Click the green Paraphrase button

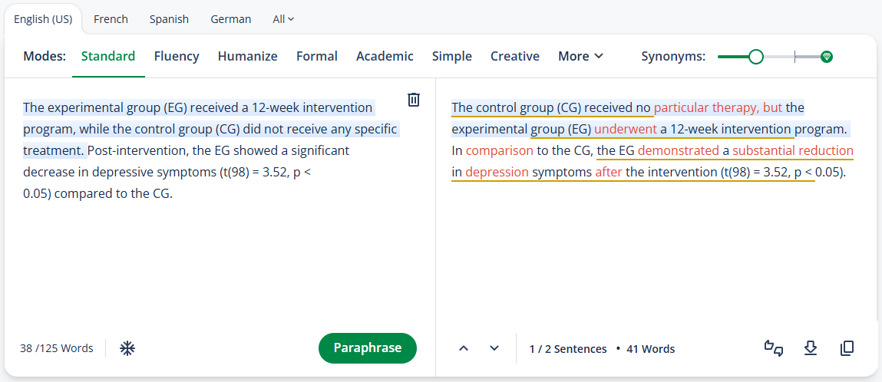pyautogui.click(x=368, y=348)
